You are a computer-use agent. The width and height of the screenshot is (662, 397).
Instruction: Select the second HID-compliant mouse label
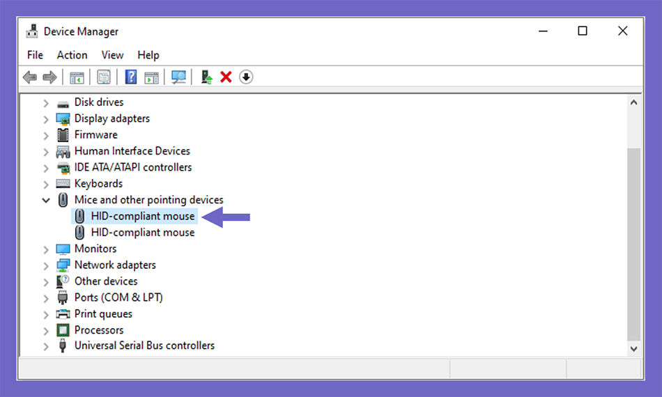(x=143, y=233)
